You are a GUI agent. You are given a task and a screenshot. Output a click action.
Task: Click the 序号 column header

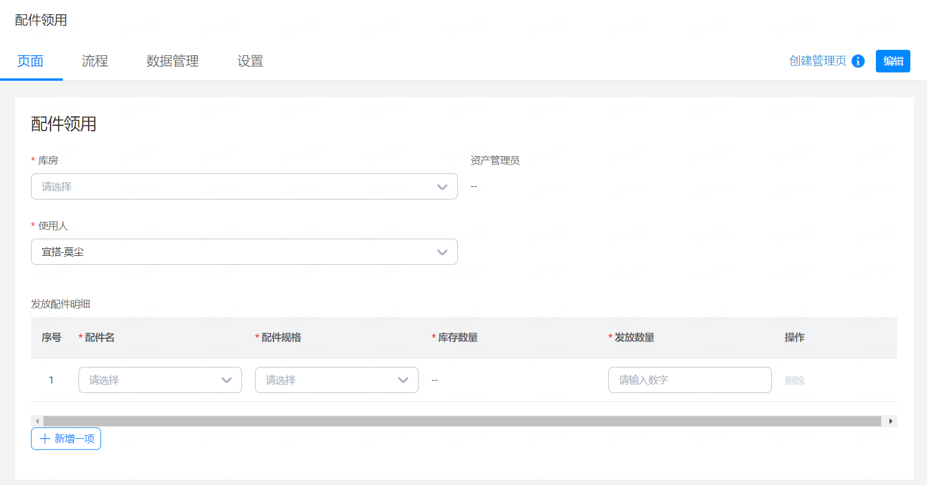(x=51, y=337)
